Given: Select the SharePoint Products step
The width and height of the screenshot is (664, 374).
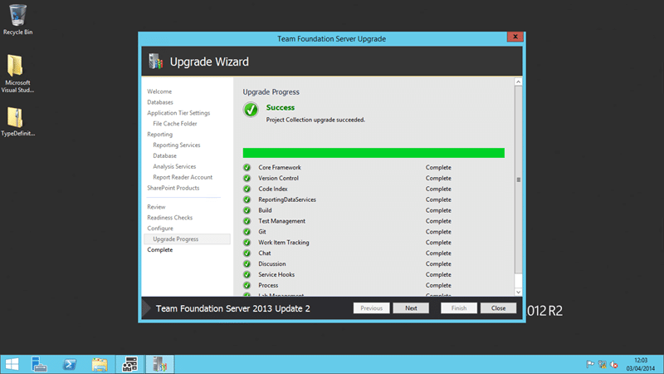Looking at the screenshot, I should point(173,188).
